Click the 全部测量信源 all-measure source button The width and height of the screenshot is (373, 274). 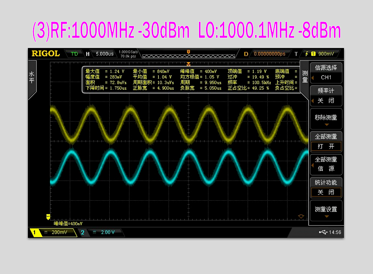[x=326, y=164]
